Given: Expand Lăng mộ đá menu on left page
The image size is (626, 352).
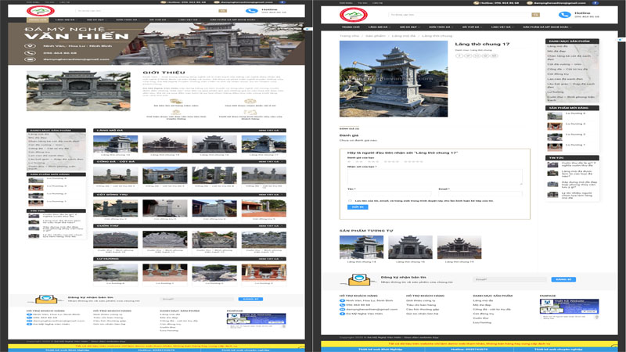Looking at the screenshot, I should pyautogui.click(x=67, y=20).
